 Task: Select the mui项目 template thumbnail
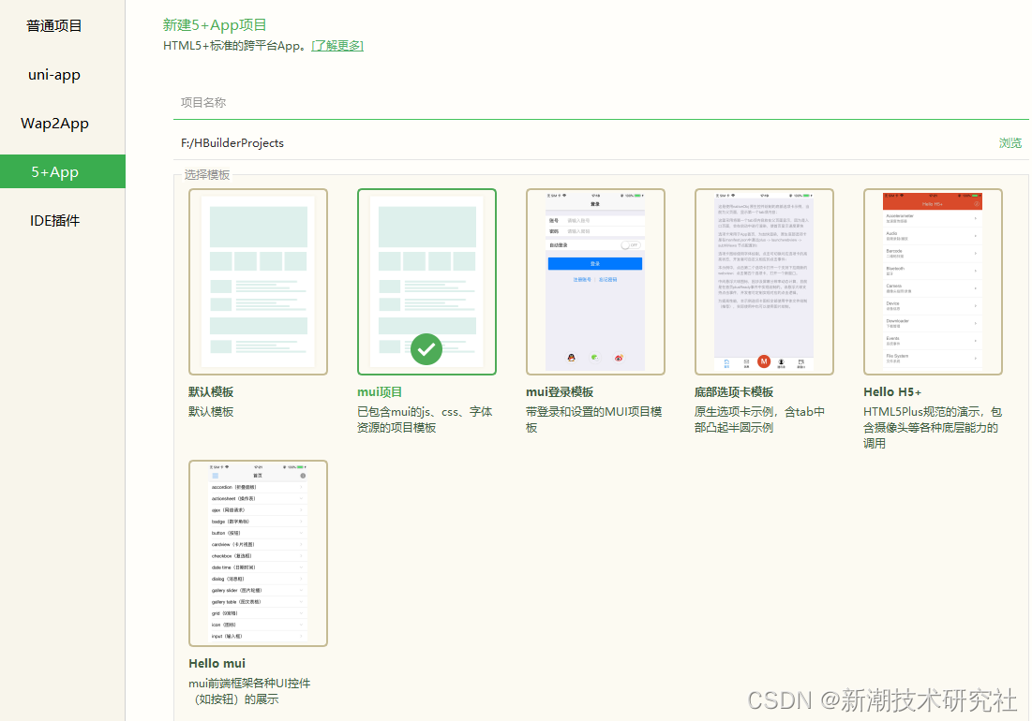pos(426,282)
